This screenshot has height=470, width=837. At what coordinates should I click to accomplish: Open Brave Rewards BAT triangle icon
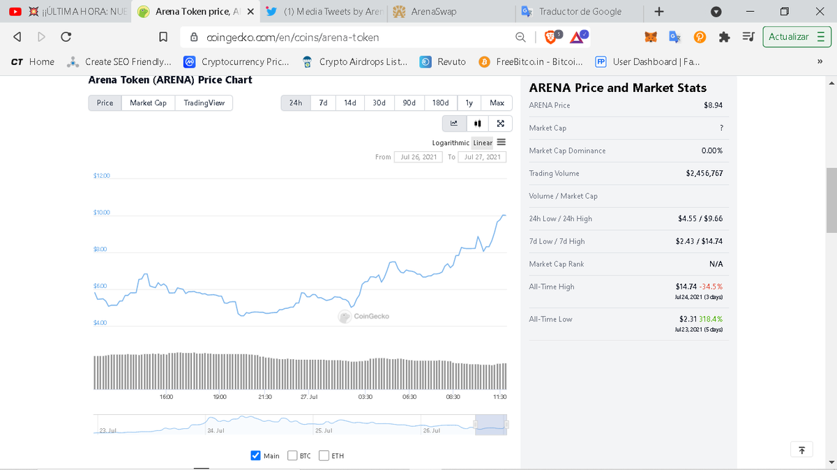(578, 37)
